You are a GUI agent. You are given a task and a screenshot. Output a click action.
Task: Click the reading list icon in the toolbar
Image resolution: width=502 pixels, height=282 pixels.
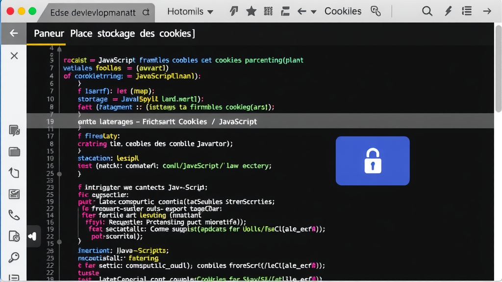coord(466,11)
